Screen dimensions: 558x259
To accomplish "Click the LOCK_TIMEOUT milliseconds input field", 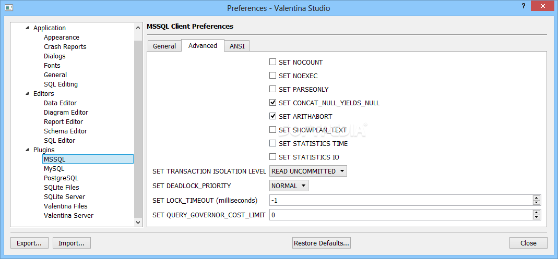I will (x=401, y=201).
